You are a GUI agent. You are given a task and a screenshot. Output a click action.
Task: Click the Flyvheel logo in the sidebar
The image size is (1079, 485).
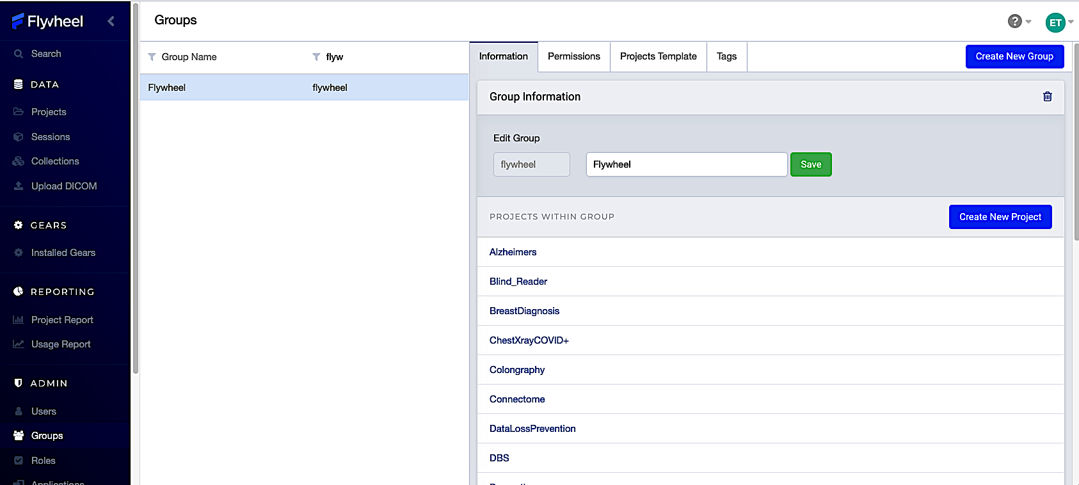pos(47,21)
